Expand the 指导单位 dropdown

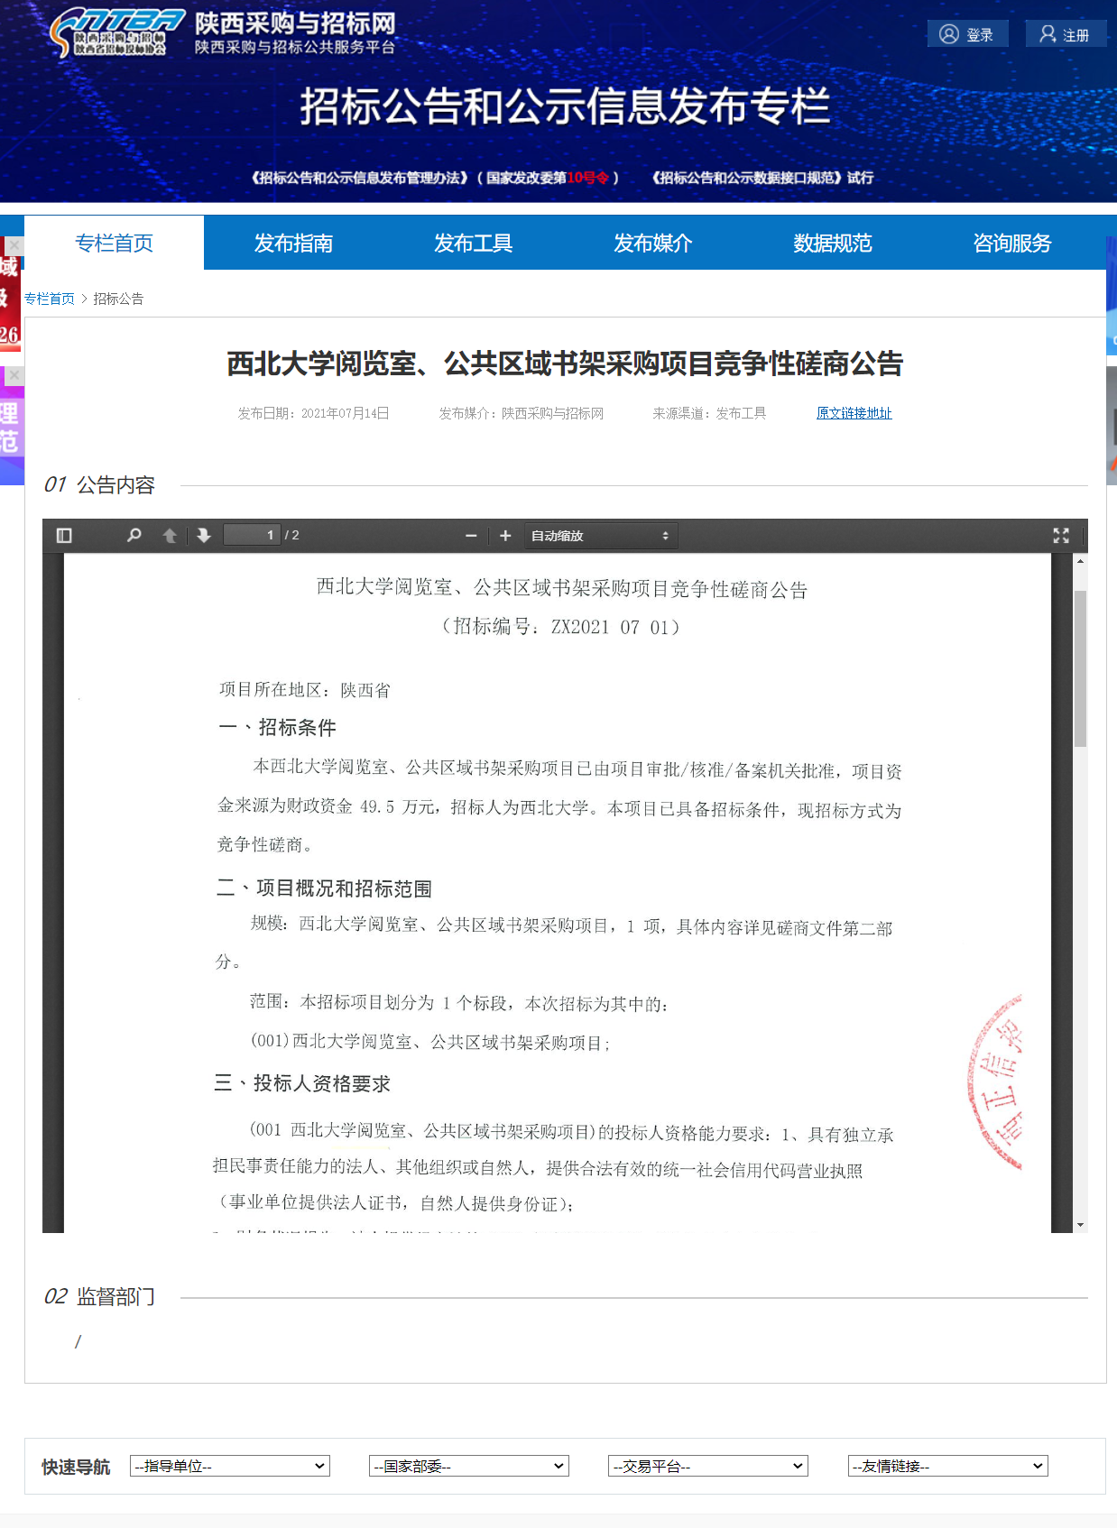pos(230,1466)
